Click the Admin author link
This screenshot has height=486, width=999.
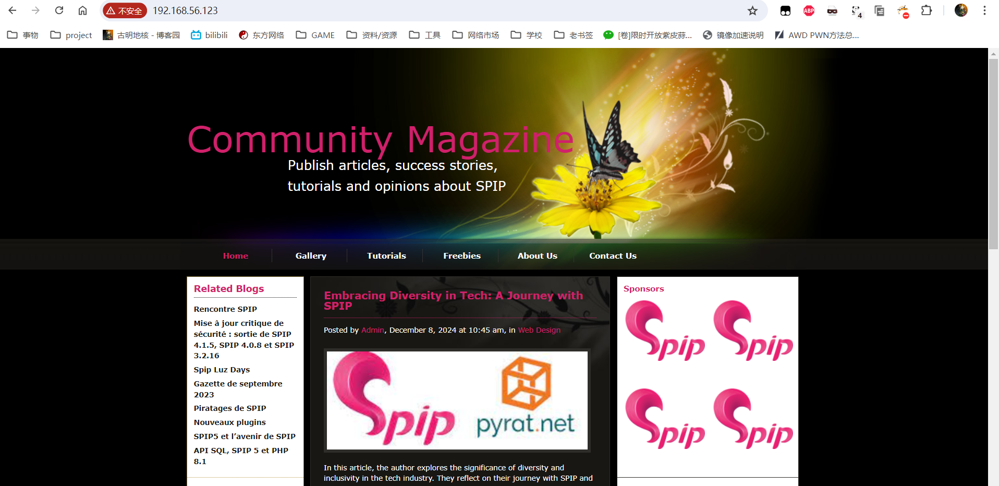pyautogui.click(x=373, y=330)
